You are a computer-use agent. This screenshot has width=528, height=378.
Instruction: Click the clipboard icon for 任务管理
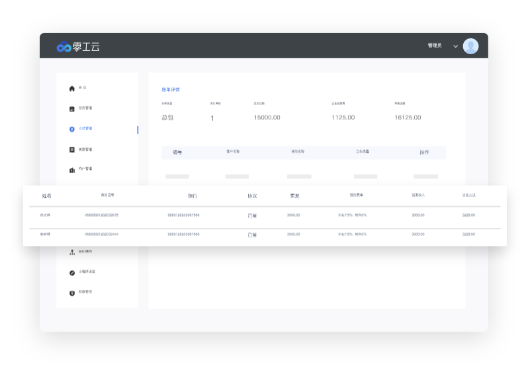[72, 108]
